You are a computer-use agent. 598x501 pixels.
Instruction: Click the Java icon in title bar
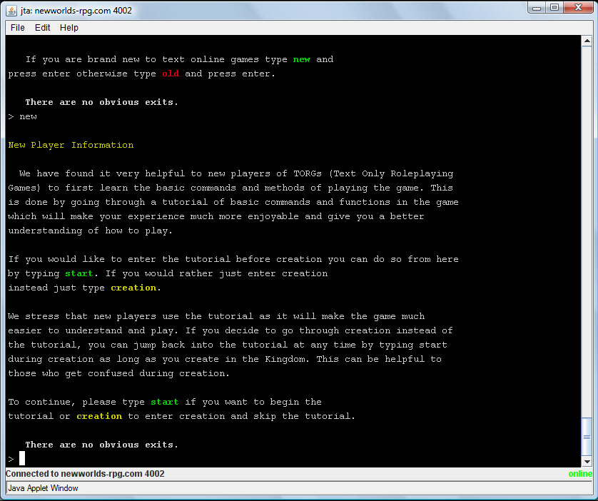click(11, 10)
